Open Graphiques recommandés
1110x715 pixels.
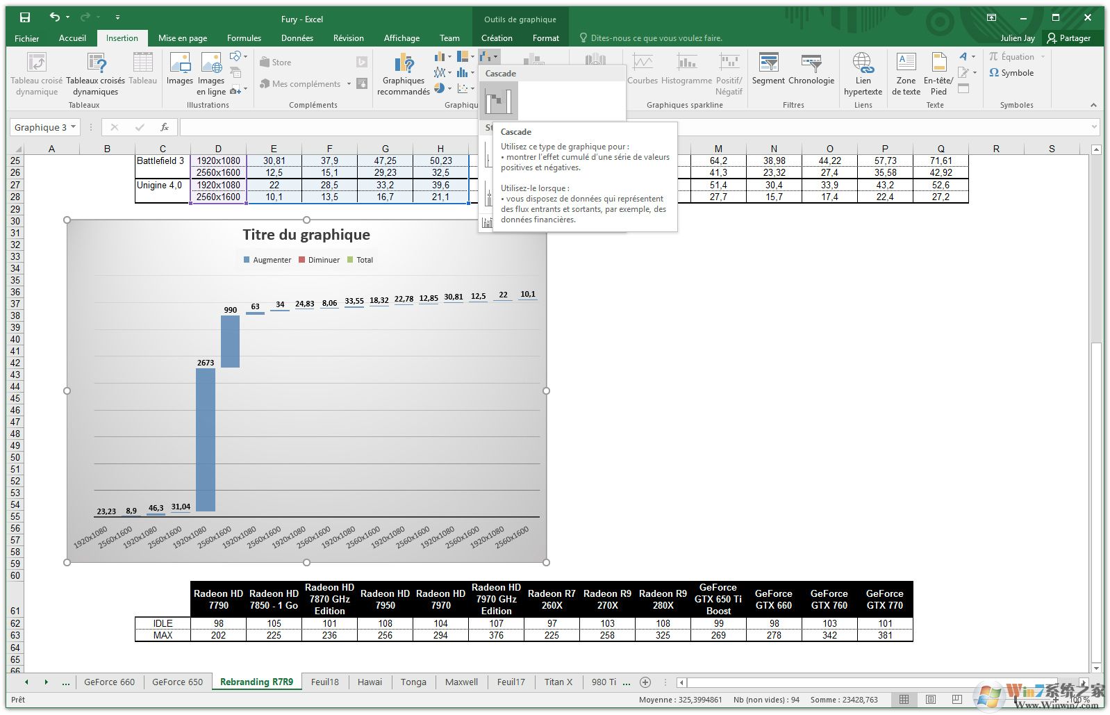tap(404, 75)
